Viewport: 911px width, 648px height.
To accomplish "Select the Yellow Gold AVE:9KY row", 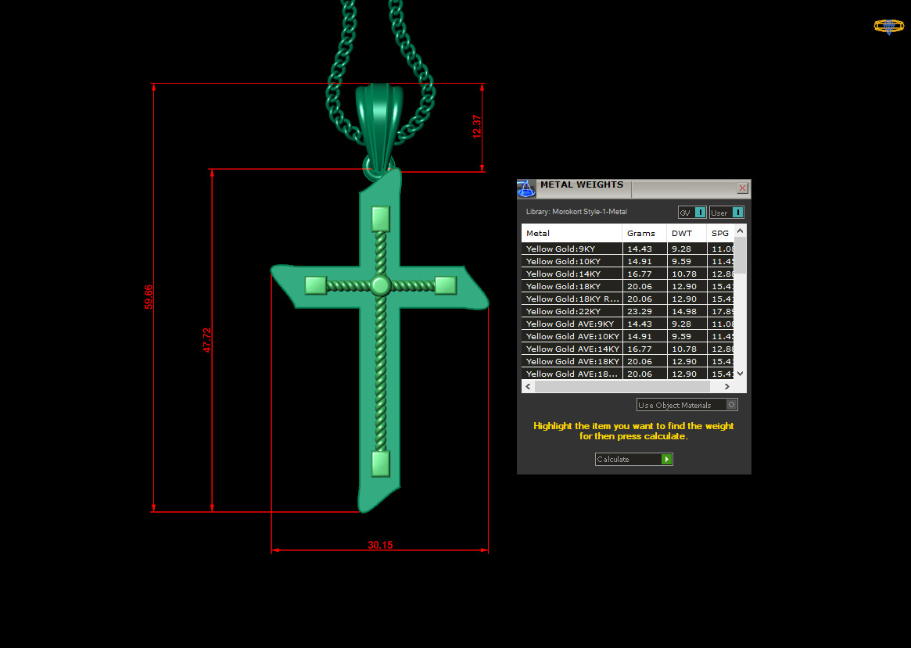I will [x=628, y=324].
